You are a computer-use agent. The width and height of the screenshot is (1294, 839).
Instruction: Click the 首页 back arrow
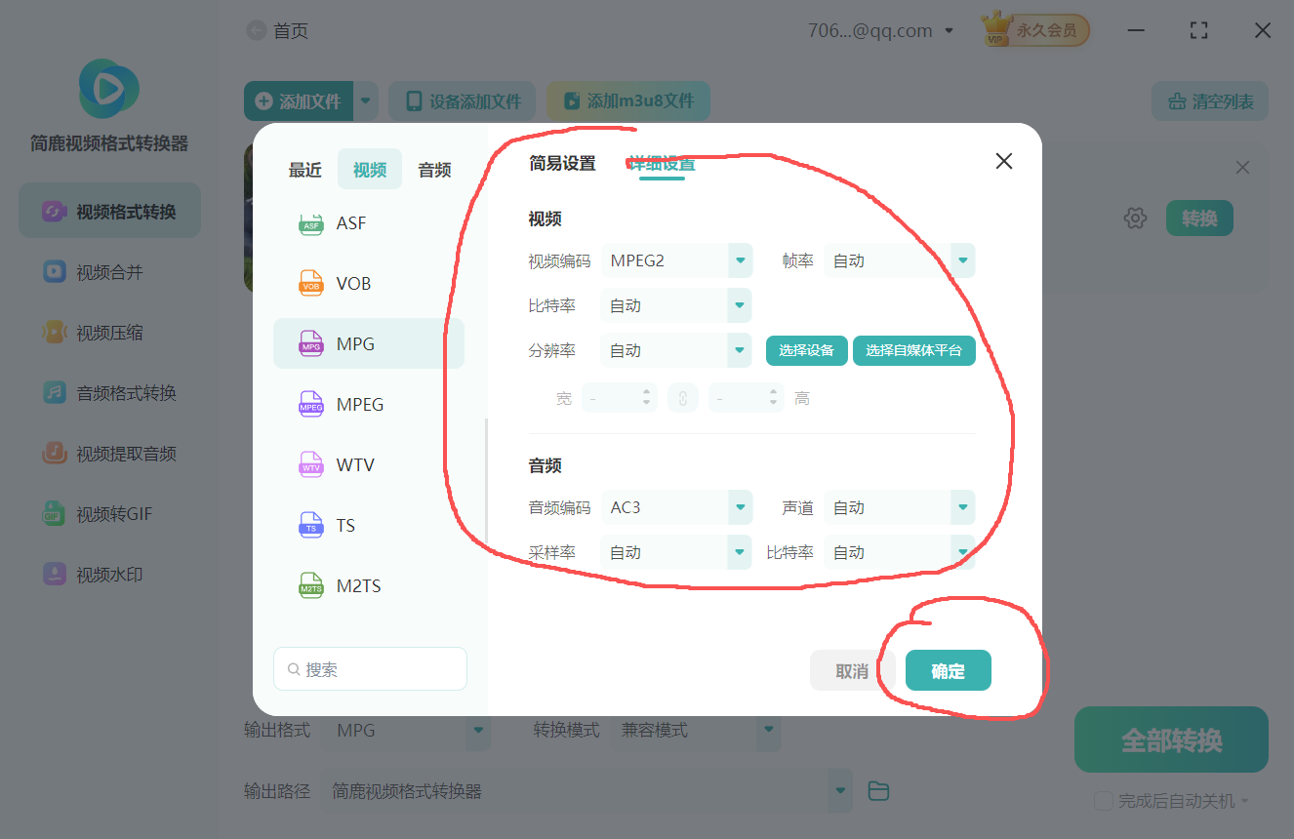[252, 30]
